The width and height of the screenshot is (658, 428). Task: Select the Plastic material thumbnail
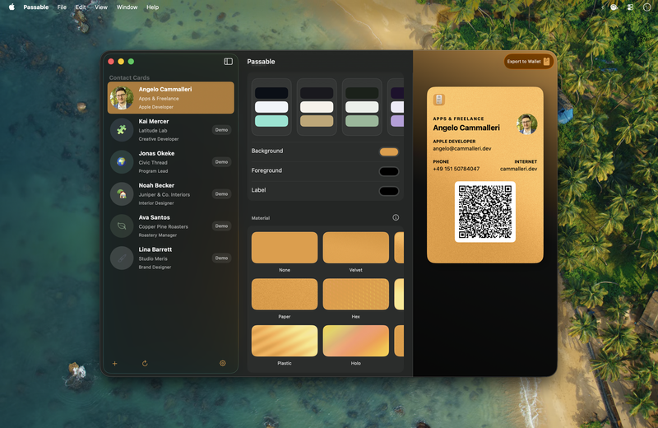[285, 341]
